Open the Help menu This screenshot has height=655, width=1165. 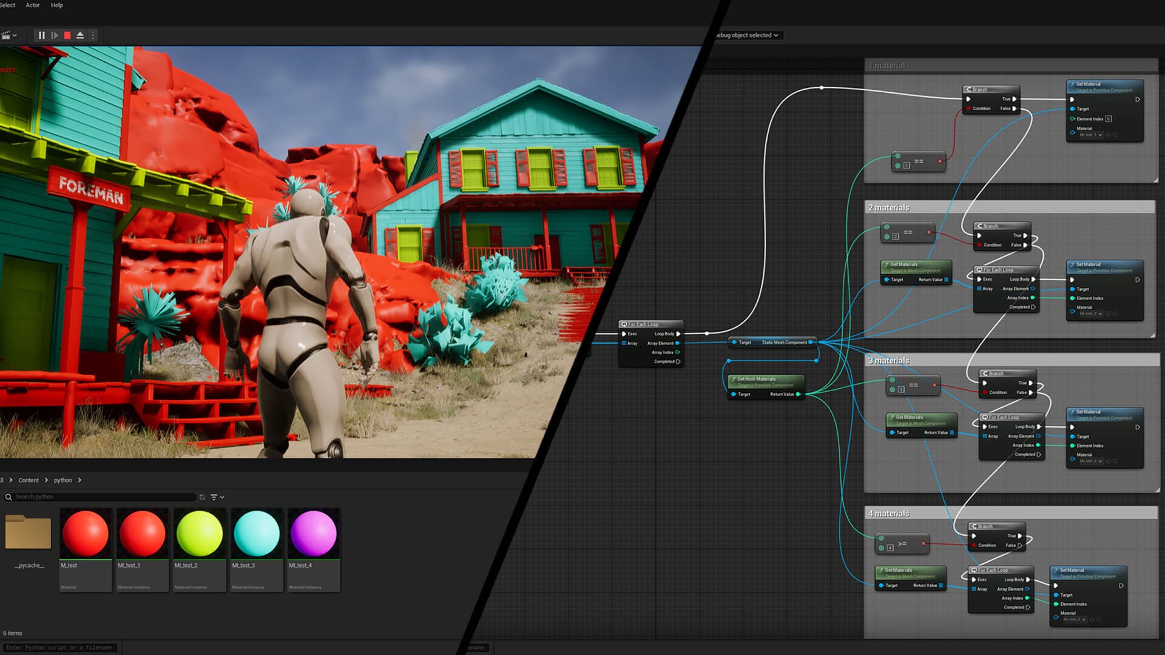click(56, 5)
